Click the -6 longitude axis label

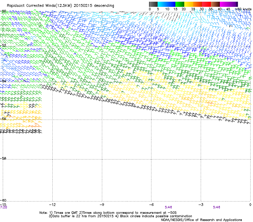pos(151,205)
